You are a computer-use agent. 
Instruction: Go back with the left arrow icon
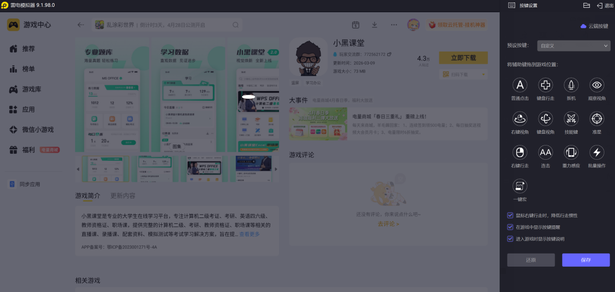pyautogui.click(x=81, y=25)
